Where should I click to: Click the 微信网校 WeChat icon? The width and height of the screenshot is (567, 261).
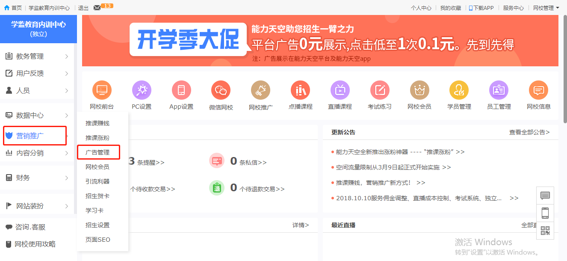pyautogui.click(x=221, y=90)
